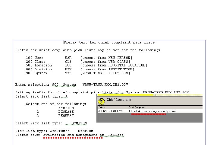
Task: Click the 'Prefix text: Evaluation and management of' line
Action: click(60, 135)
